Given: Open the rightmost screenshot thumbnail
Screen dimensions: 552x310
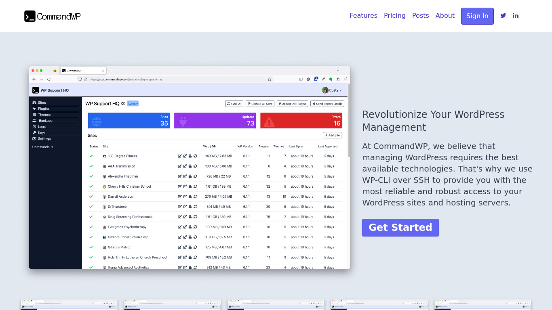Looking at the screenshot, I should click(483, 305).
